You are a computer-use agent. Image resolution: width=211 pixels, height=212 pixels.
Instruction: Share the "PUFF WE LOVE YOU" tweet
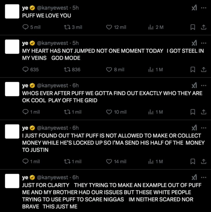pyautogui.click(x=203, y=27)
